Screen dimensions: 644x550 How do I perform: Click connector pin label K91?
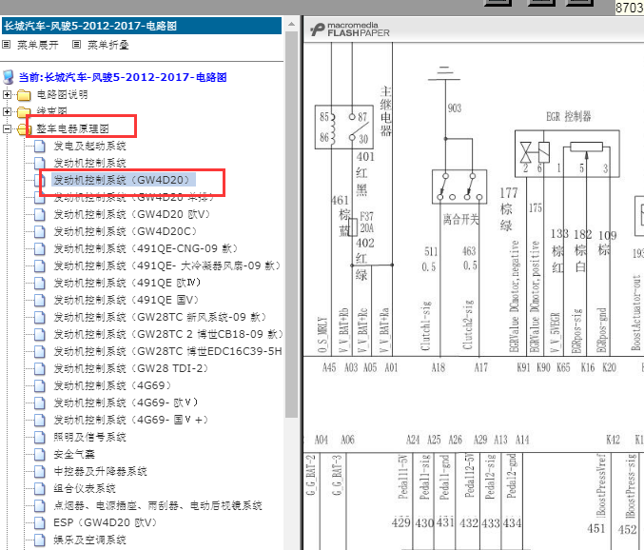pyautogui.click(x=523, y=367)
